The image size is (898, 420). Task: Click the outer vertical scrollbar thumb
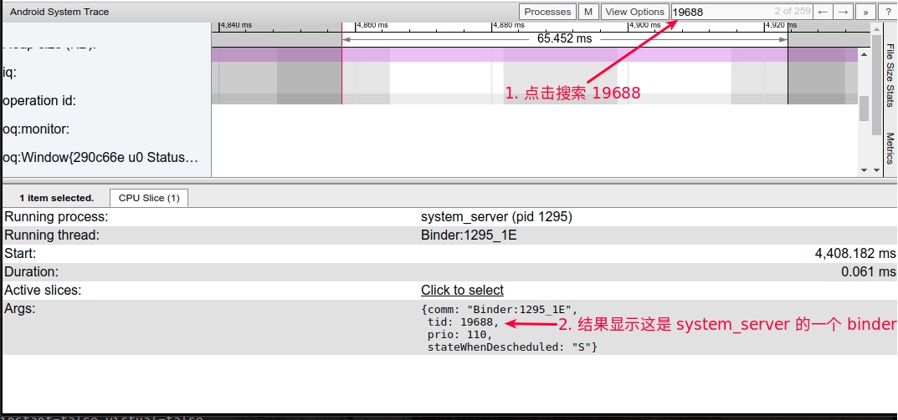865,107
